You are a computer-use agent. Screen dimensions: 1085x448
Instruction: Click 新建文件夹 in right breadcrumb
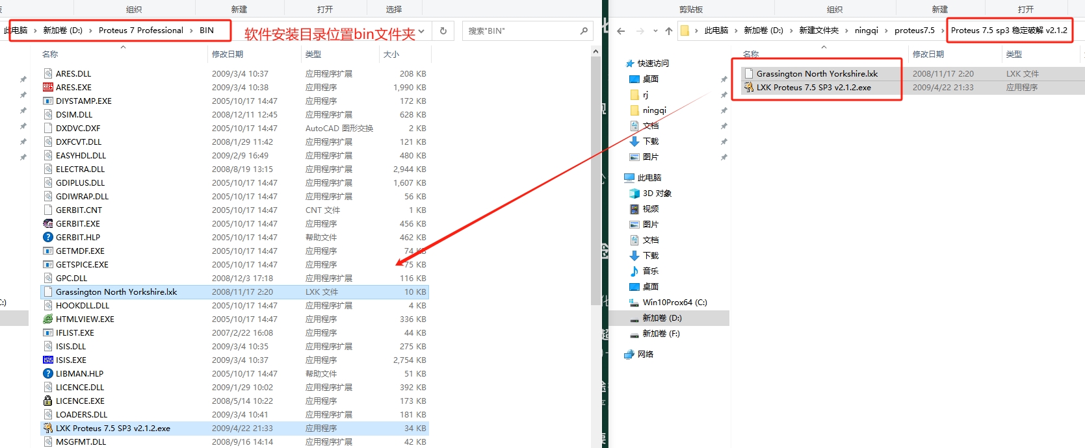818,31
